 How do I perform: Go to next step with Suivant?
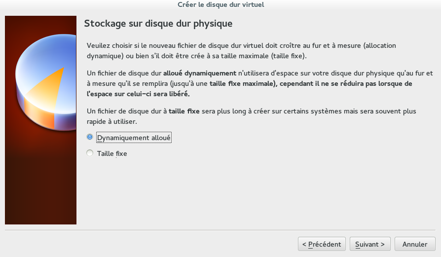point(370,244)
